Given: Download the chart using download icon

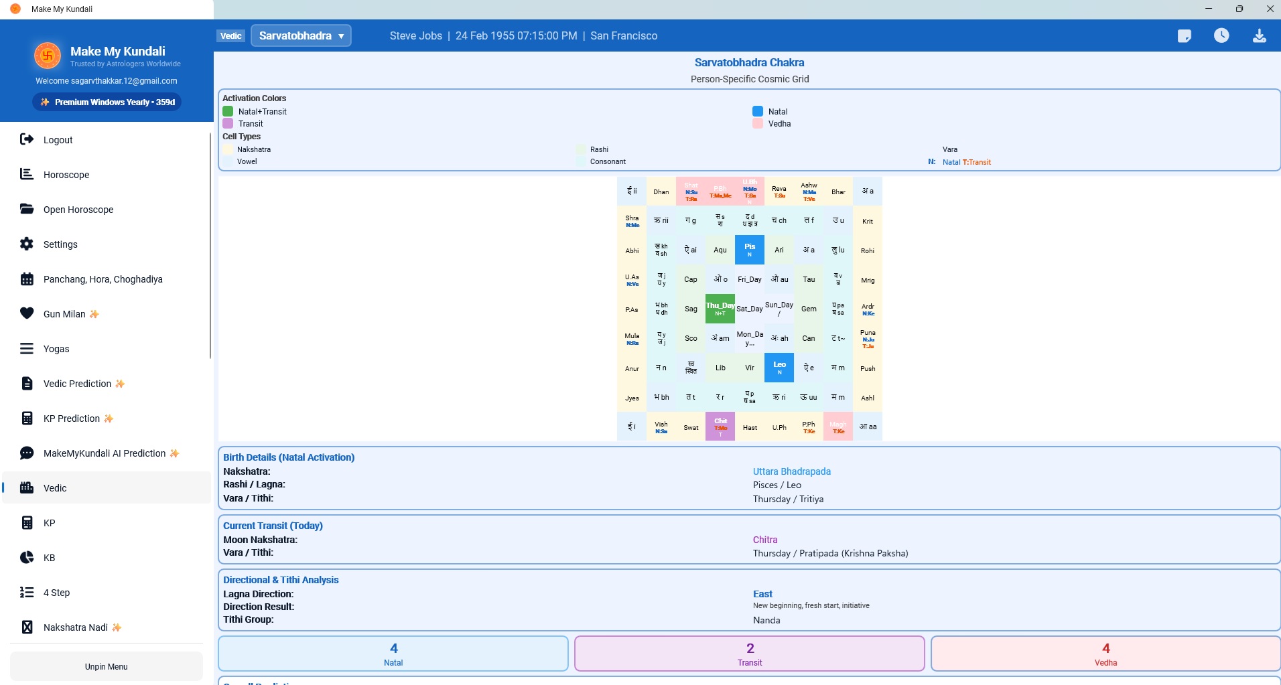Looking at the screenshot, I should click(1260, 36).
